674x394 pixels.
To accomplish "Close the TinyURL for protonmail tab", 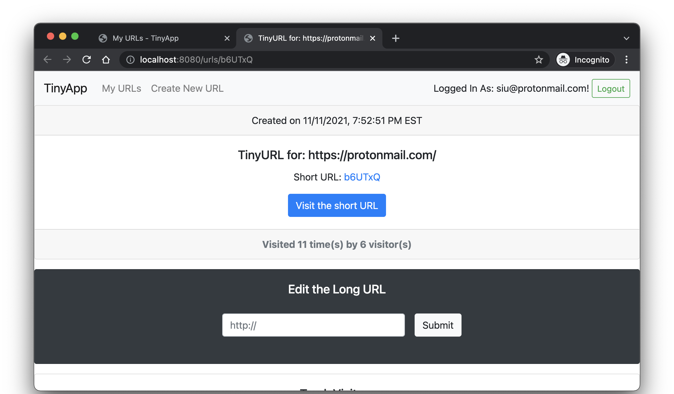I will [372, 38].
